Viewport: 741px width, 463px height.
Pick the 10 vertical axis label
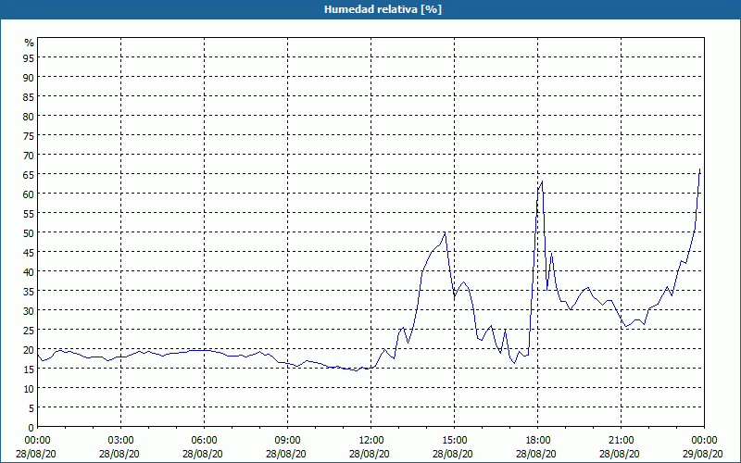29,389
